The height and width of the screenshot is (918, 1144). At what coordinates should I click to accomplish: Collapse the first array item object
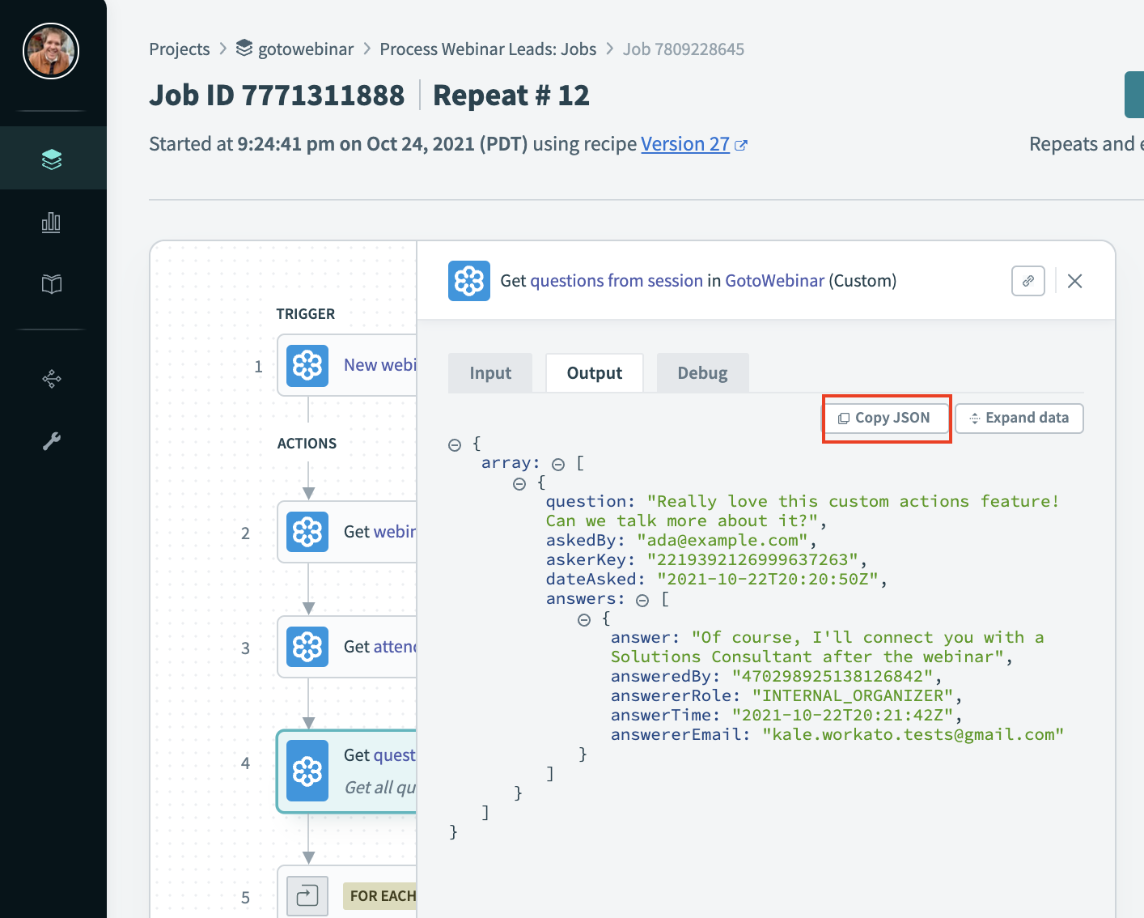519,484
